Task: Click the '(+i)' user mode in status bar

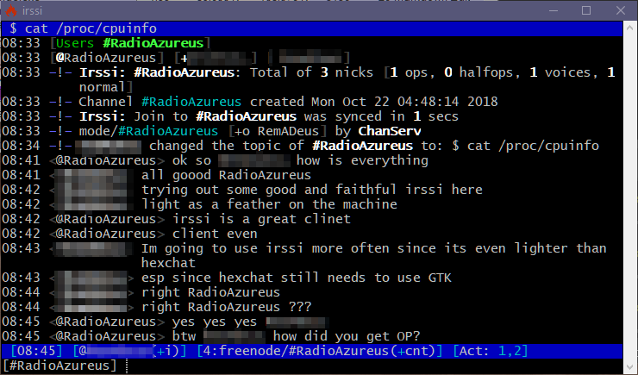Action: pos(168,351)
